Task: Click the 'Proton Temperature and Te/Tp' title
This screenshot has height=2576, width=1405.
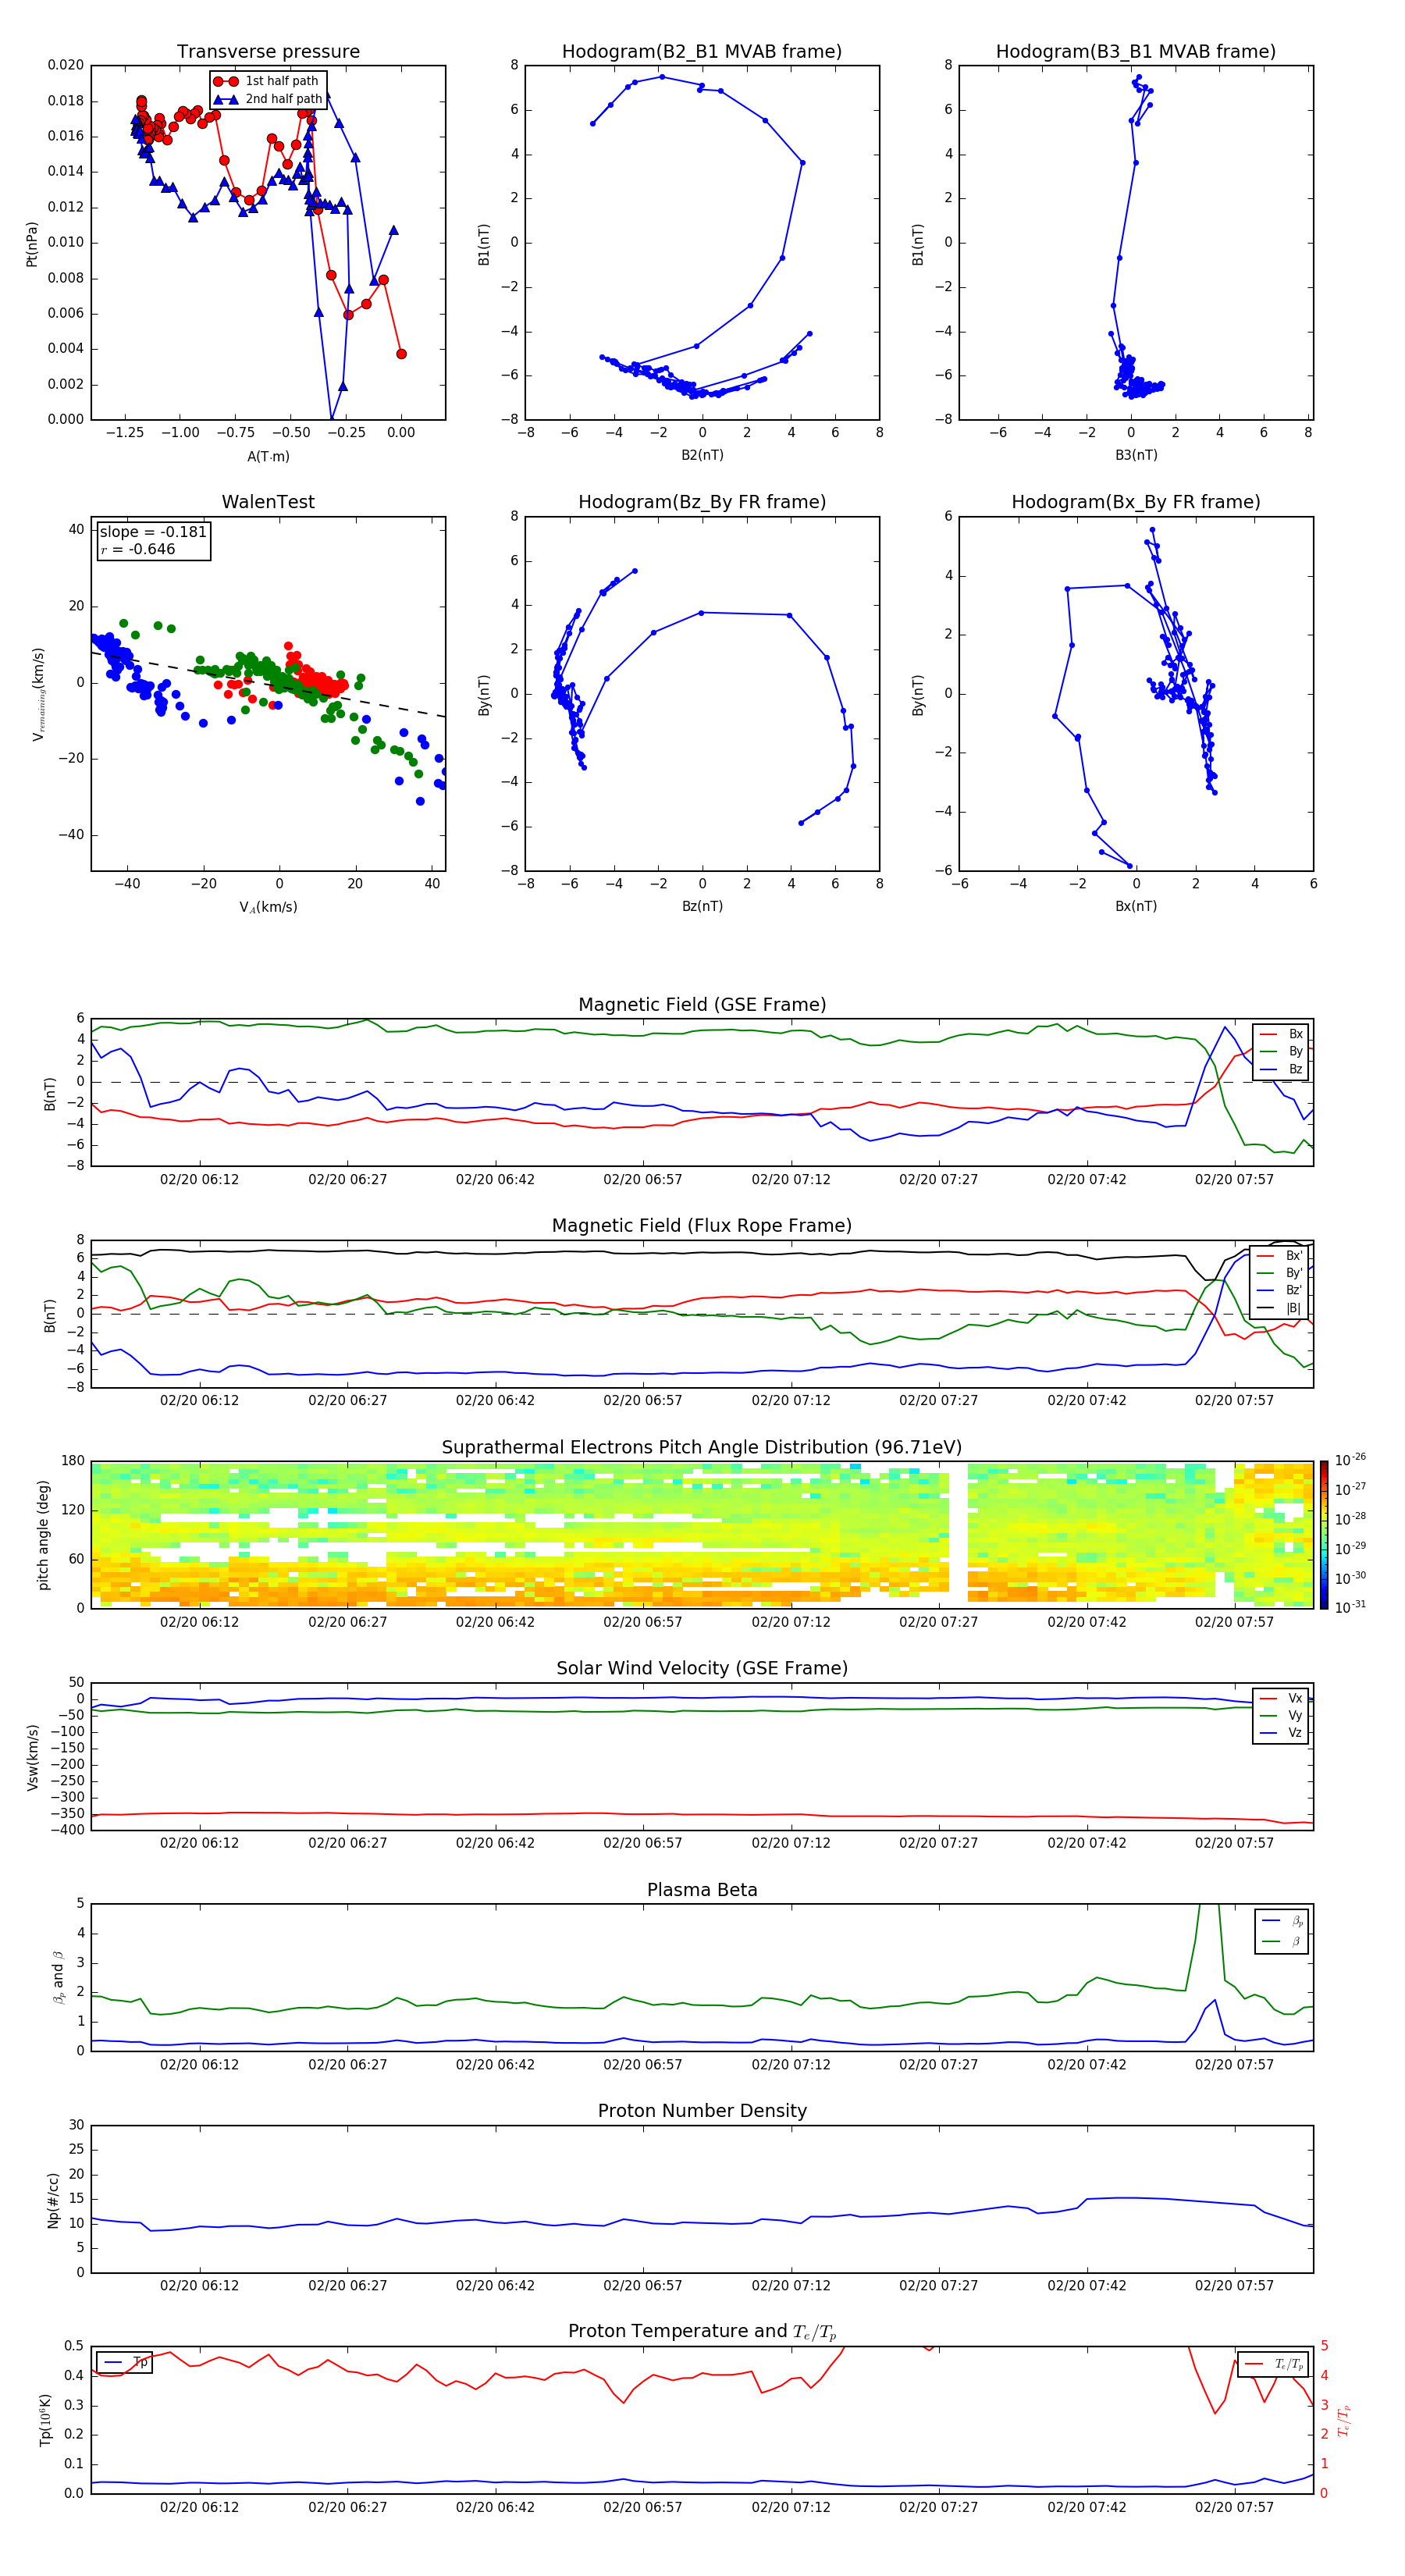Action: [x=702, y=2332]
